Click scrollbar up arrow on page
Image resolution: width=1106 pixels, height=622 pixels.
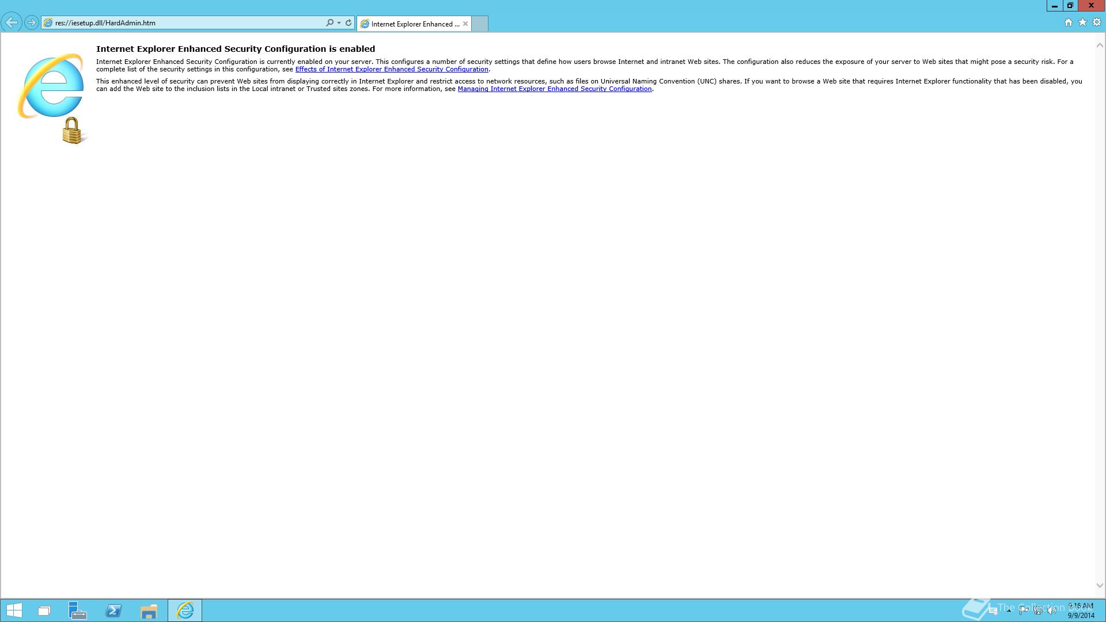tap(1100, 45)
